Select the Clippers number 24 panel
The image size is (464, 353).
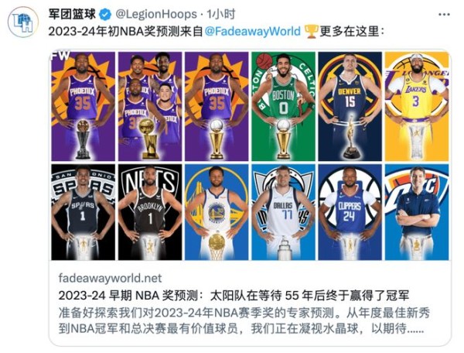(350, 212)
